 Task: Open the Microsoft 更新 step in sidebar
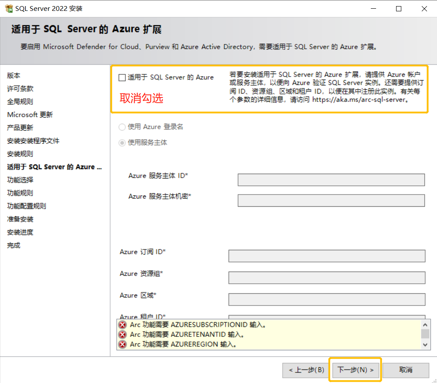[x=30, y=114]
